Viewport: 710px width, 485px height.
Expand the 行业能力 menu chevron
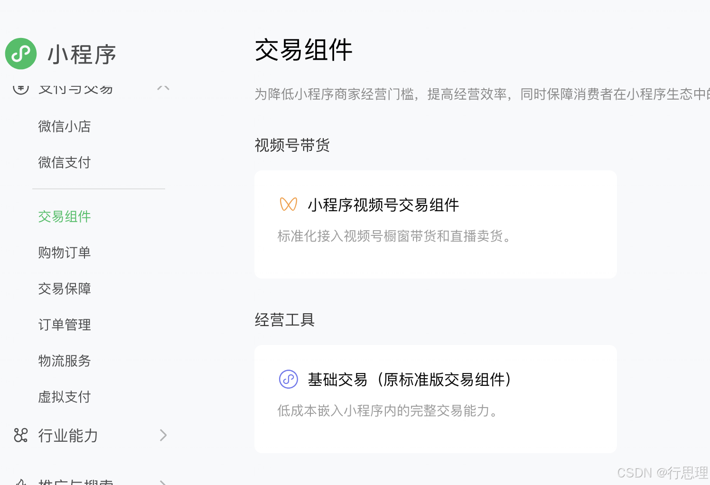(x=163, y=435)
